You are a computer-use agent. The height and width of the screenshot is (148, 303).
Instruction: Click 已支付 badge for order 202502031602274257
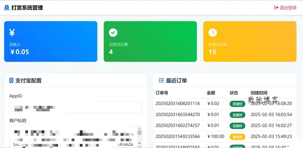[x=237, y=126]
